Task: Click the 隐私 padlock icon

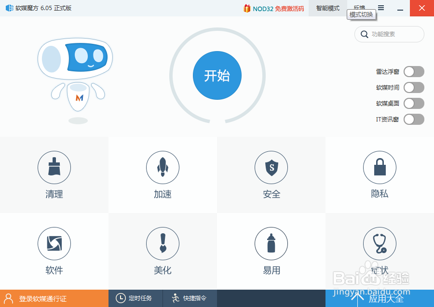Action: click(380, 168)
